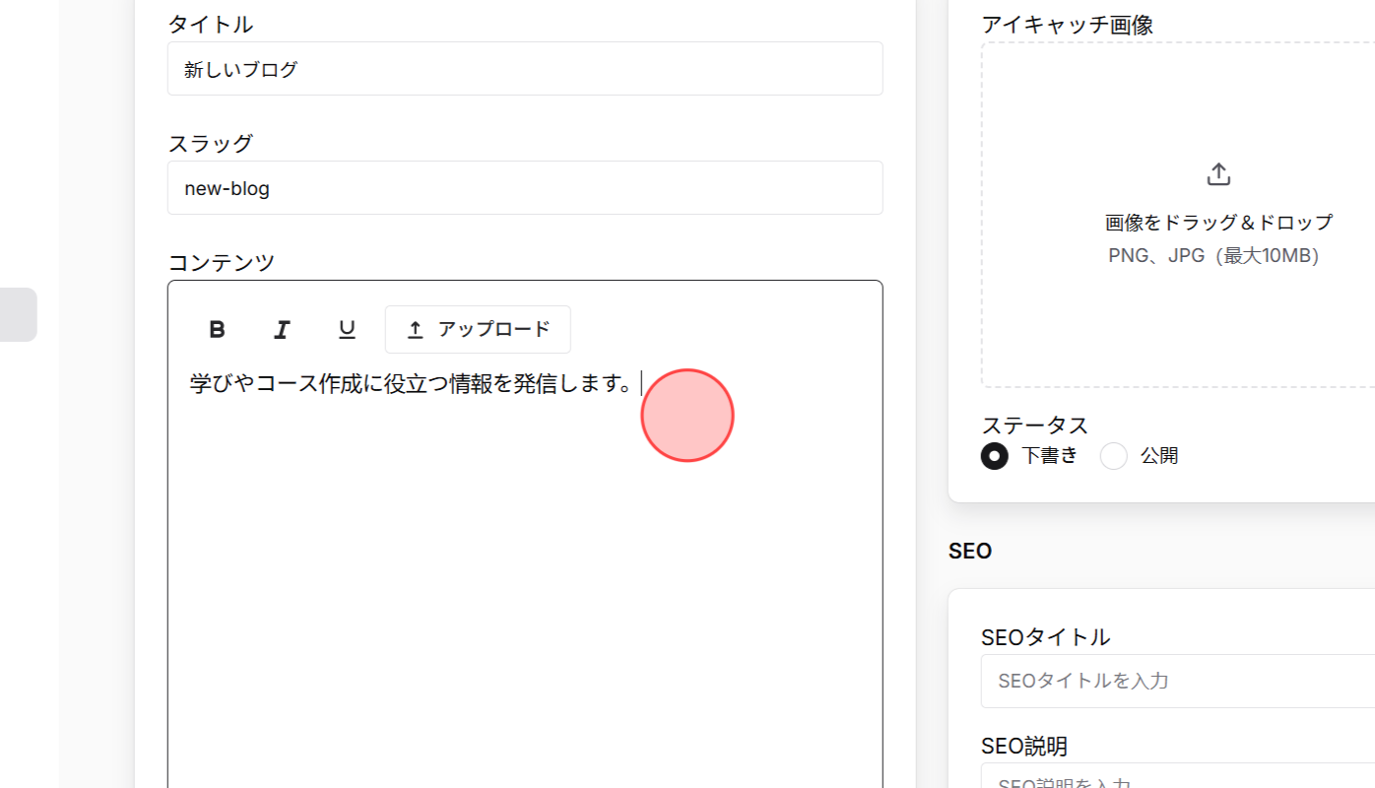Select the アップロード toolbar button

click(x=478, y=329)
